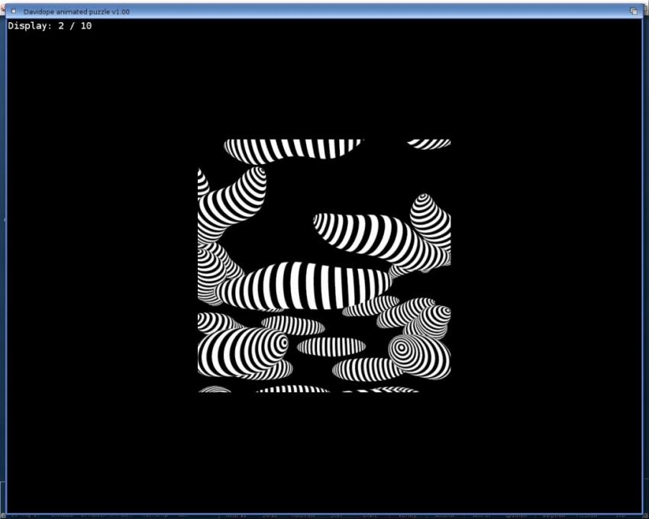Click the window menu icon in title bar
This screenshot has height=519, width=649.
(13, 11)
